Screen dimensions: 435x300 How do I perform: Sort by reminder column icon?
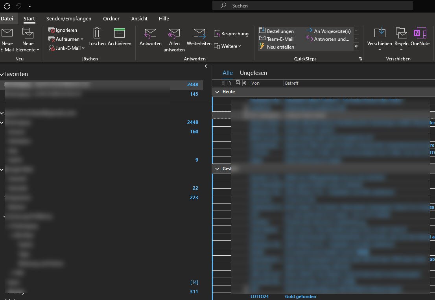coord(238,83)
